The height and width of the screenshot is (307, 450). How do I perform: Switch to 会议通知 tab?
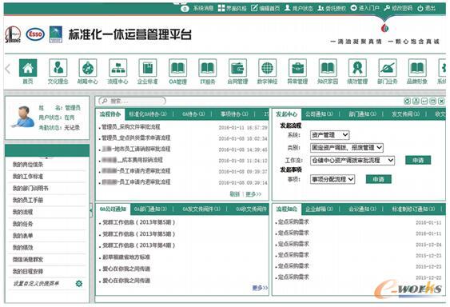[362, 209]
